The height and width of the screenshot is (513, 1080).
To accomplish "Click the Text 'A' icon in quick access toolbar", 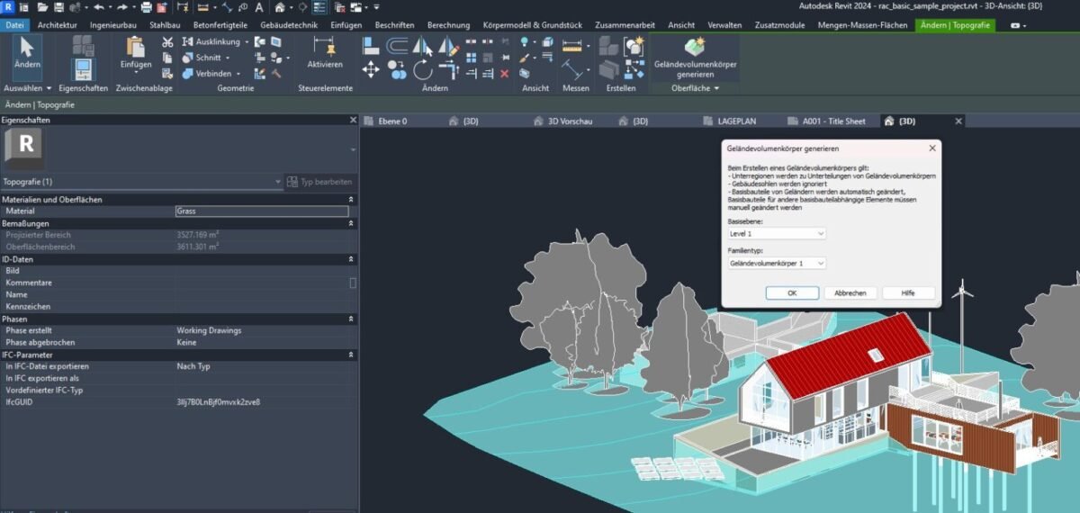I will (258, 7).
